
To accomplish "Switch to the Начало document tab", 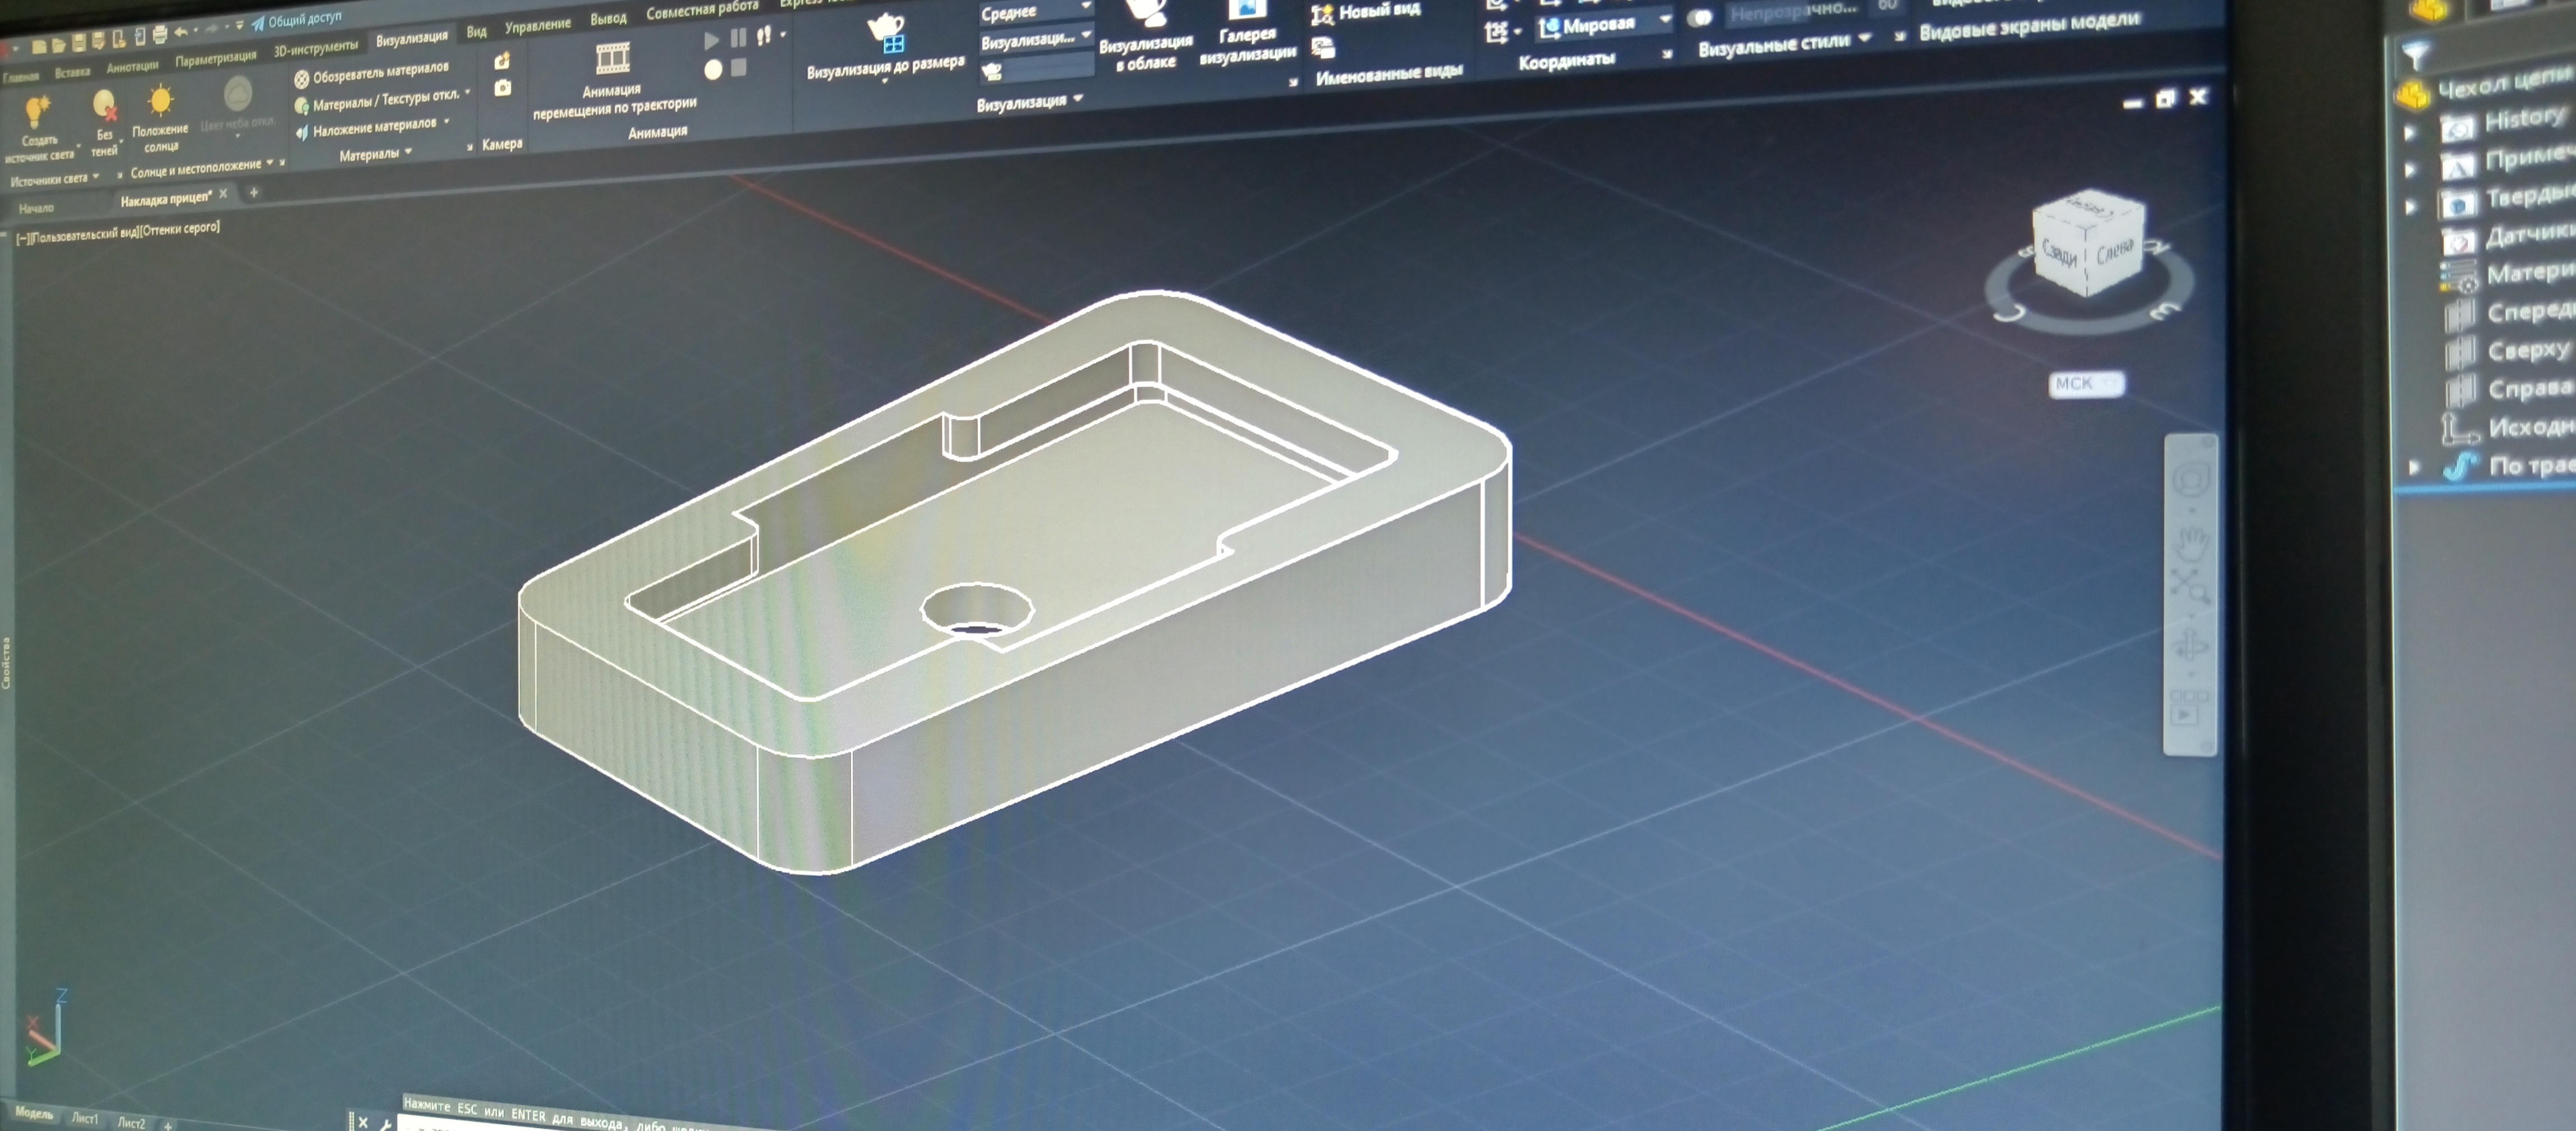I will pos(36,208).
